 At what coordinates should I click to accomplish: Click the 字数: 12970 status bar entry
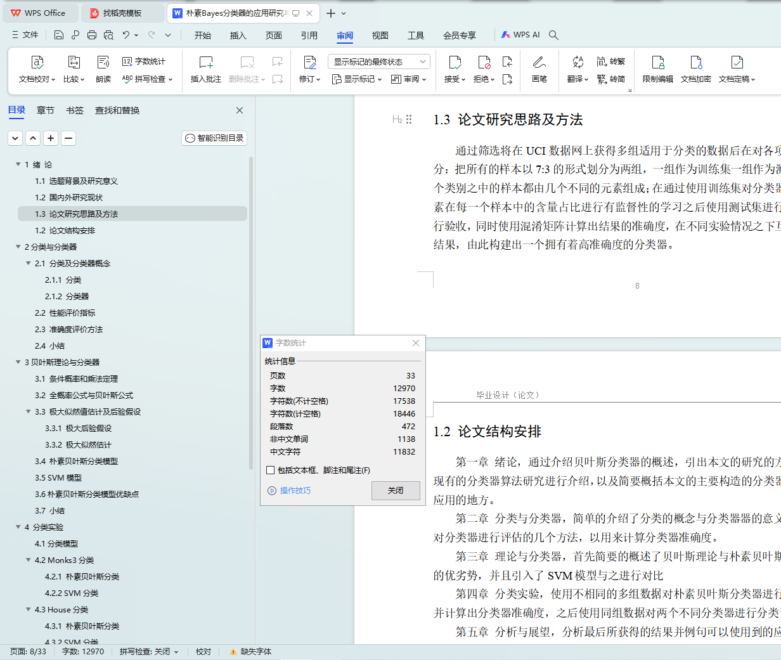83,652
